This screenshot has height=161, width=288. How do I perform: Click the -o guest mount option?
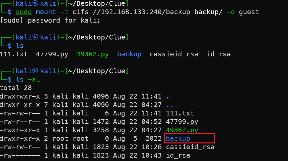[x=243, y=12]
